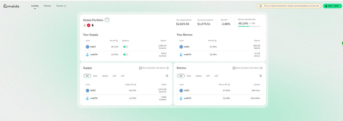Collapse the Global Portfolio panel

[107, 20]
